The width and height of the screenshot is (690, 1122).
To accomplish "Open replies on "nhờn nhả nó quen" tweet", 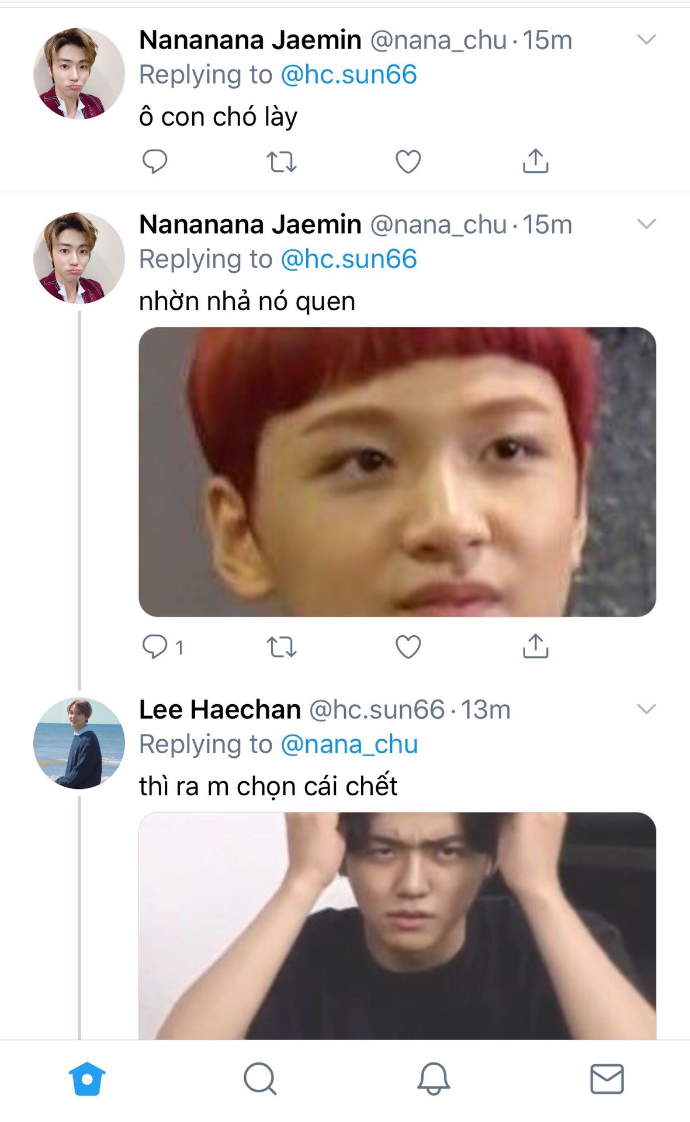I will [x=156, y=647].
